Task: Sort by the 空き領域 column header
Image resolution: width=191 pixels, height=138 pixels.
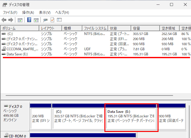Action: [170, 28]
